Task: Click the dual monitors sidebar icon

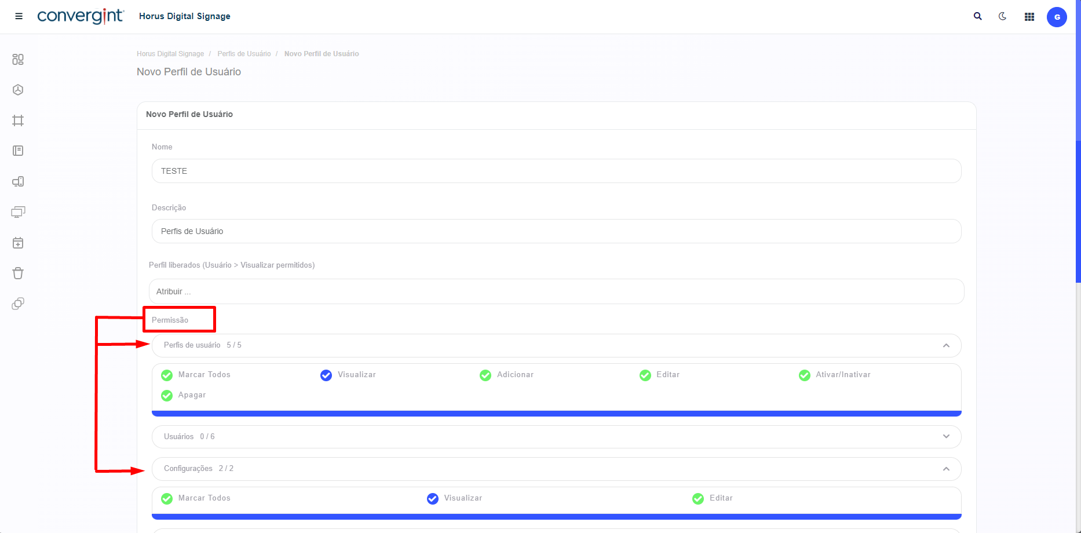Action: coord(18,212)
